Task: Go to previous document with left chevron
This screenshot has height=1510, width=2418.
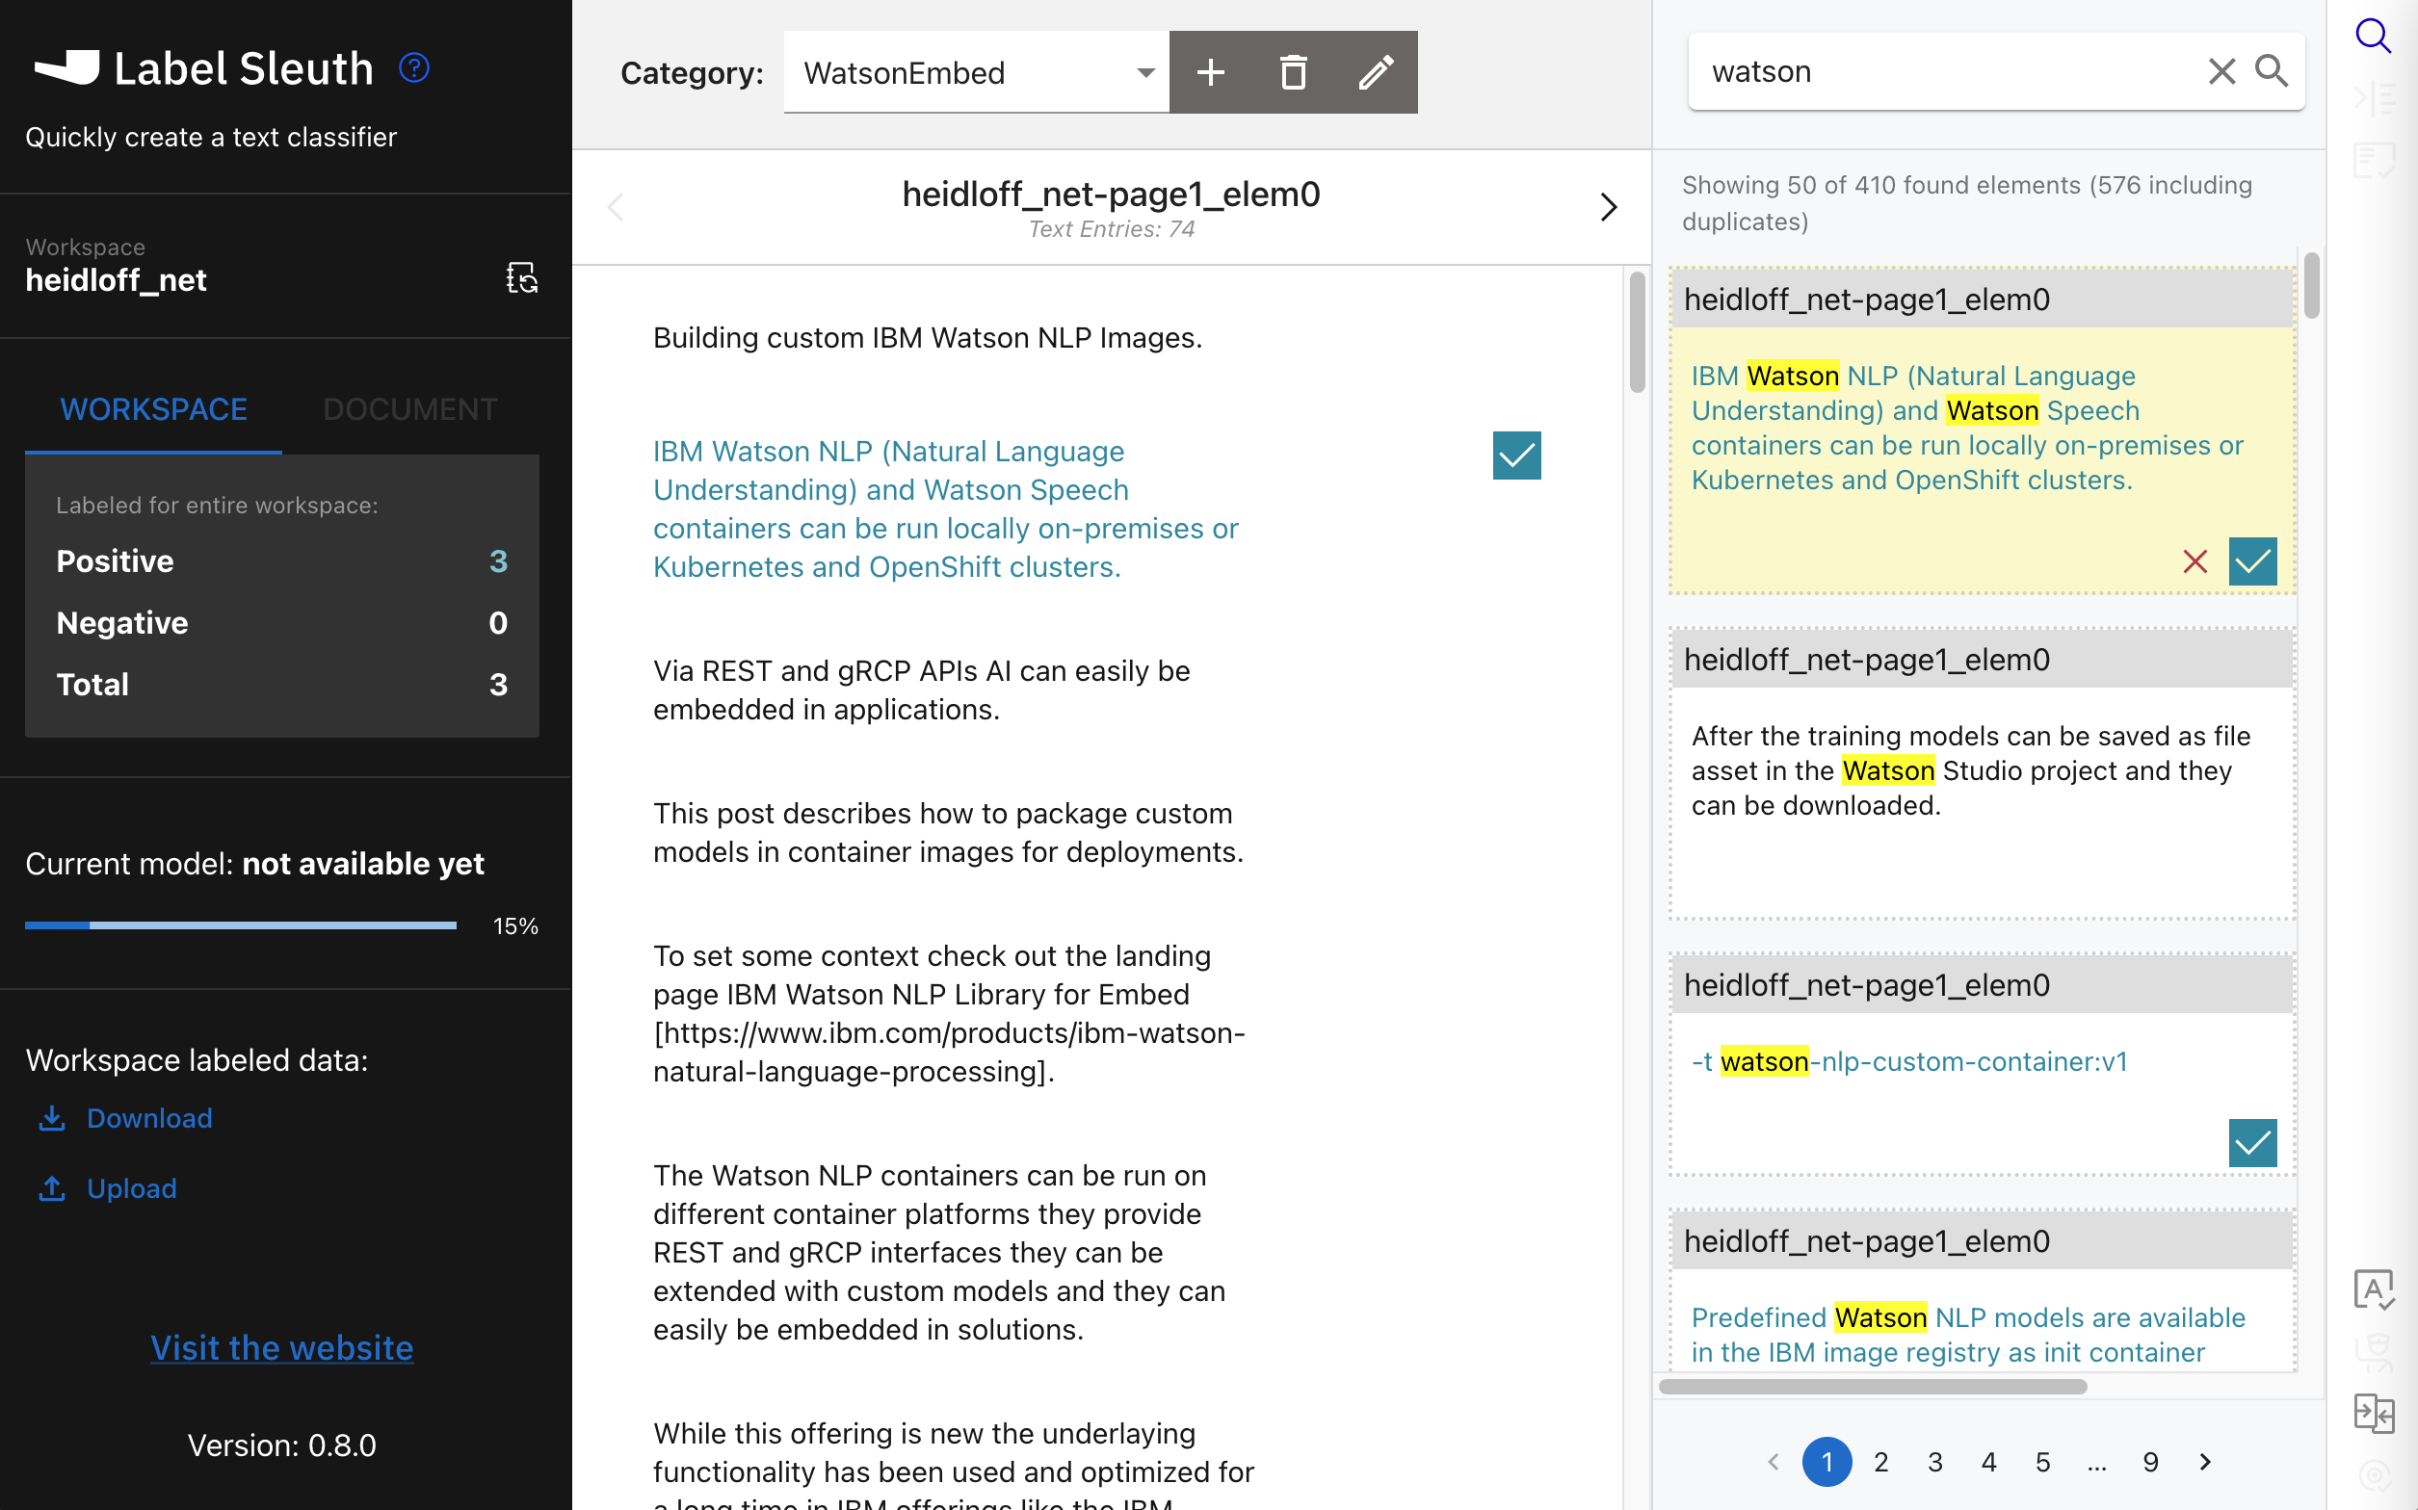Action: click(616, 207)
